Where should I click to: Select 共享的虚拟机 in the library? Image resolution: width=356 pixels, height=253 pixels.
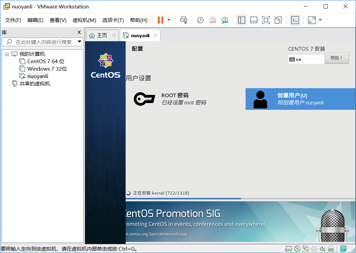point(34,83)
